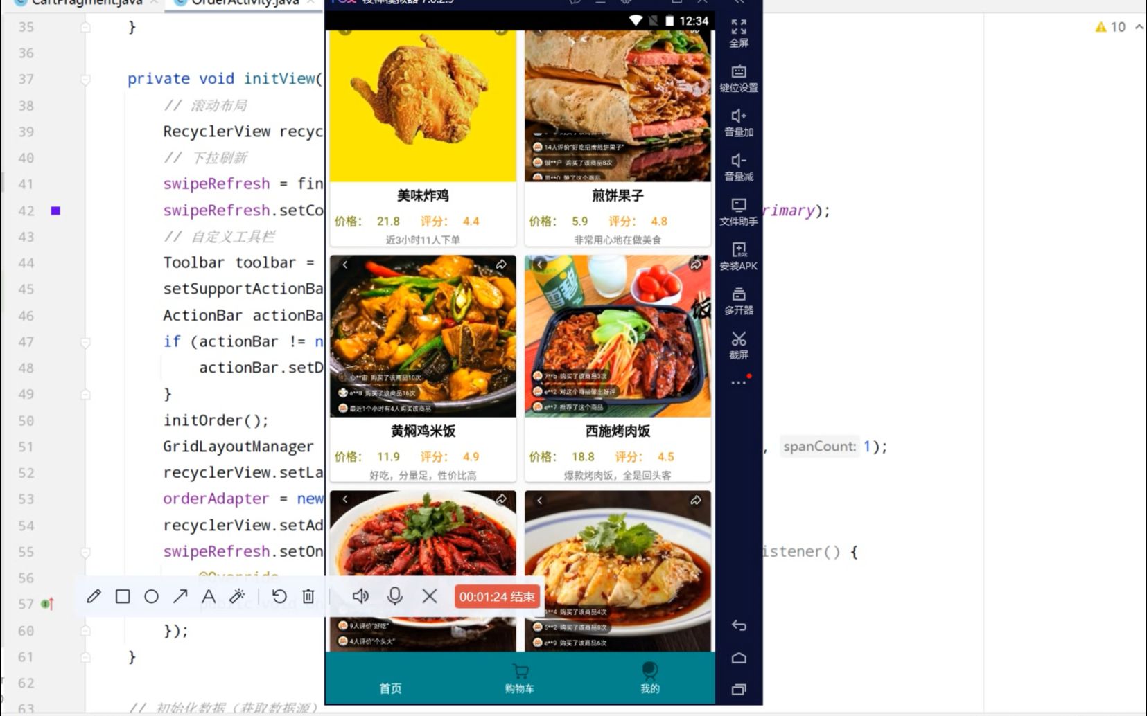
Task: Collapse the initView method at line 37
Action: coord(85,80)
